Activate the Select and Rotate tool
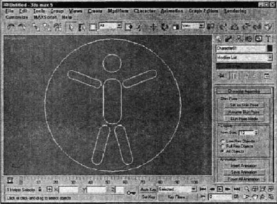 click(165, 27)
